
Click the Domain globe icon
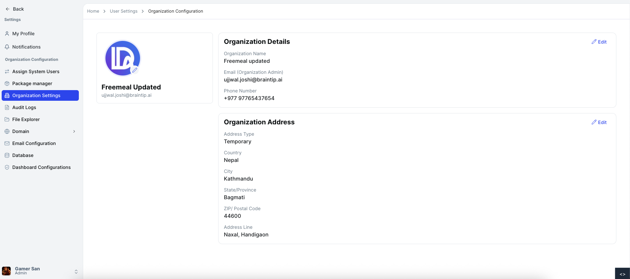click(7, 131)
